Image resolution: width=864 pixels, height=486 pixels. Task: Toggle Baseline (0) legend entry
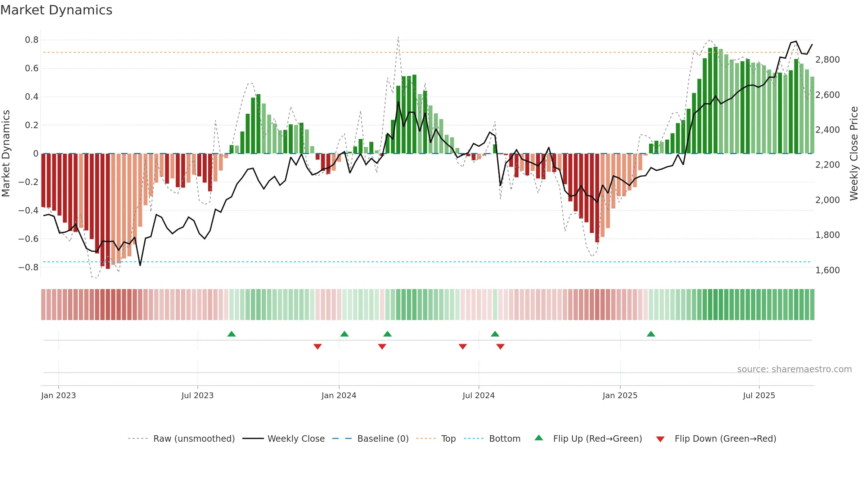pyautogui.click(x=370, y=438)
